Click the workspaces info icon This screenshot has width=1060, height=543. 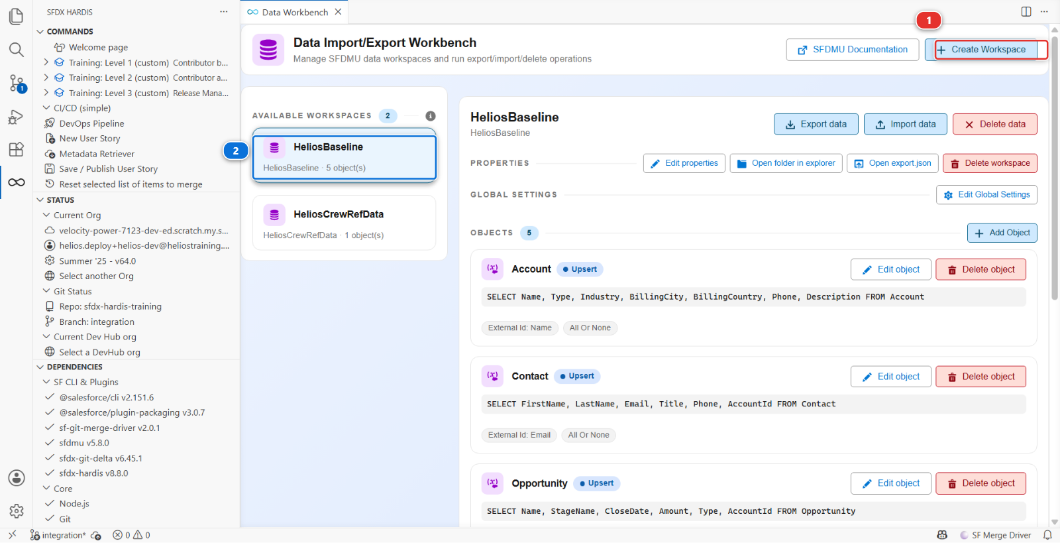click(431, 116)
